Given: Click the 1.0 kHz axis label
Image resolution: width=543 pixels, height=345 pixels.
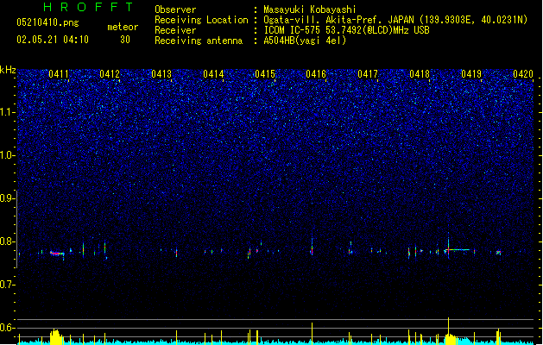Looking at the screenshot, I should pyautogui.click(x=8, y=156).
